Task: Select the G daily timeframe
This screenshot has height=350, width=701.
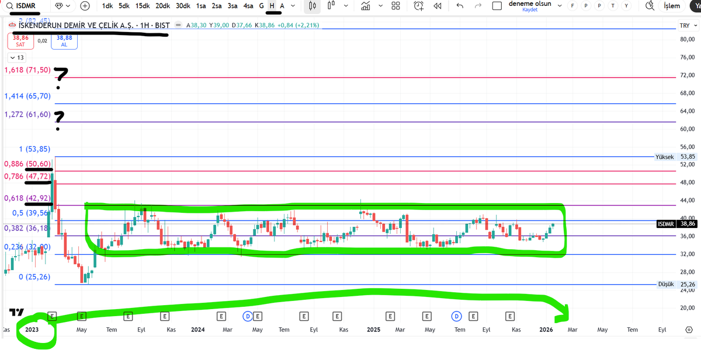Action: pyautogui.click(x=262, y=6)
